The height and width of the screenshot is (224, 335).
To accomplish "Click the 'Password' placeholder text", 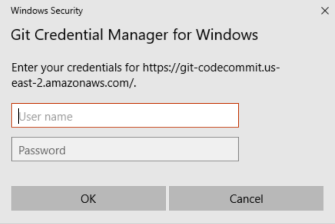I will point(42,150).
